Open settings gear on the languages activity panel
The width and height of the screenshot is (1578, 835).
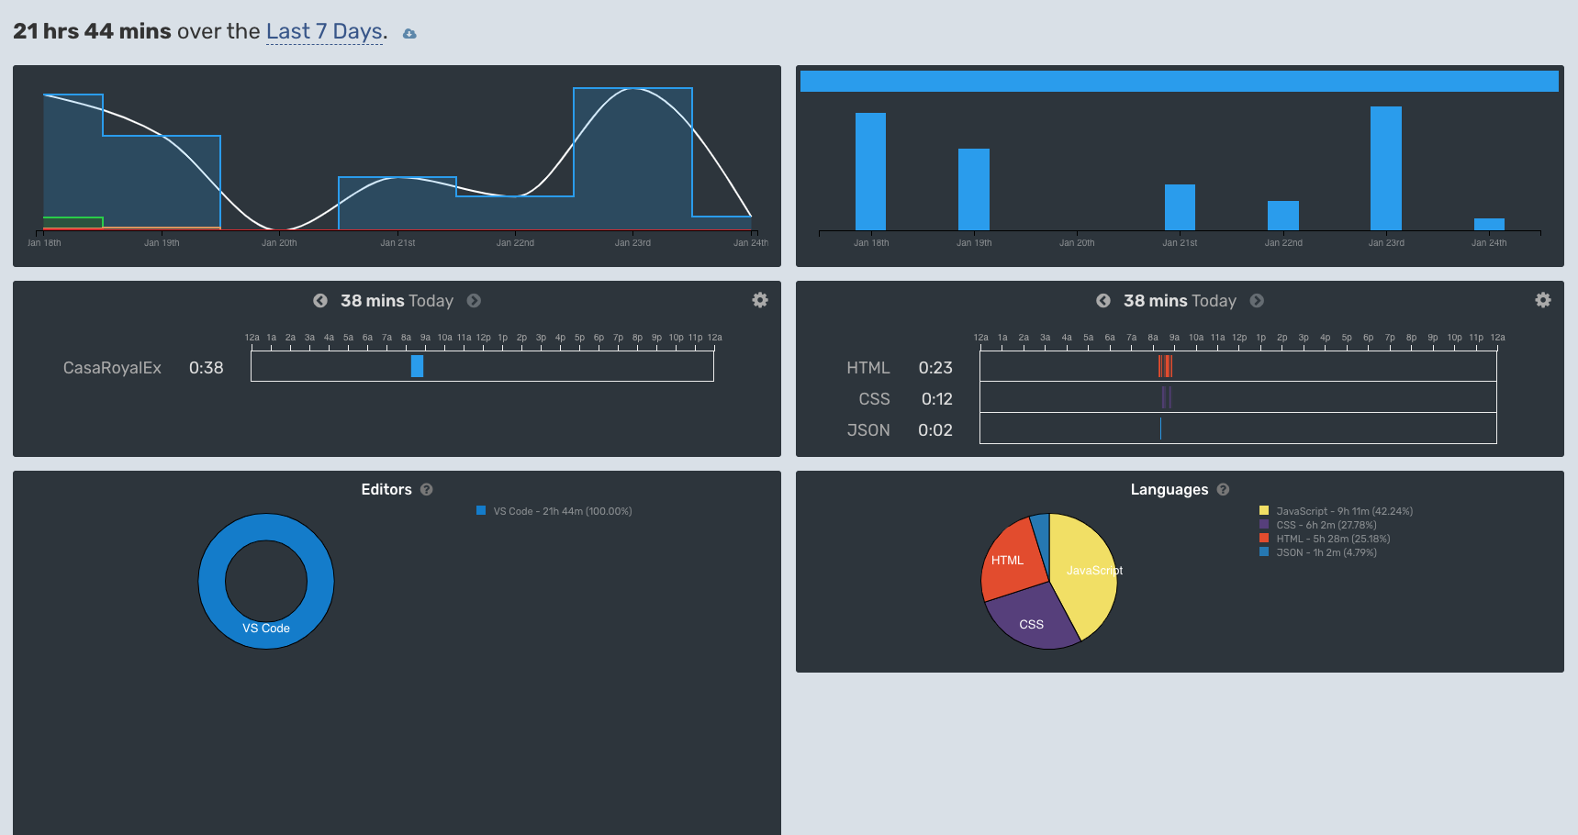click(1543, 300)
